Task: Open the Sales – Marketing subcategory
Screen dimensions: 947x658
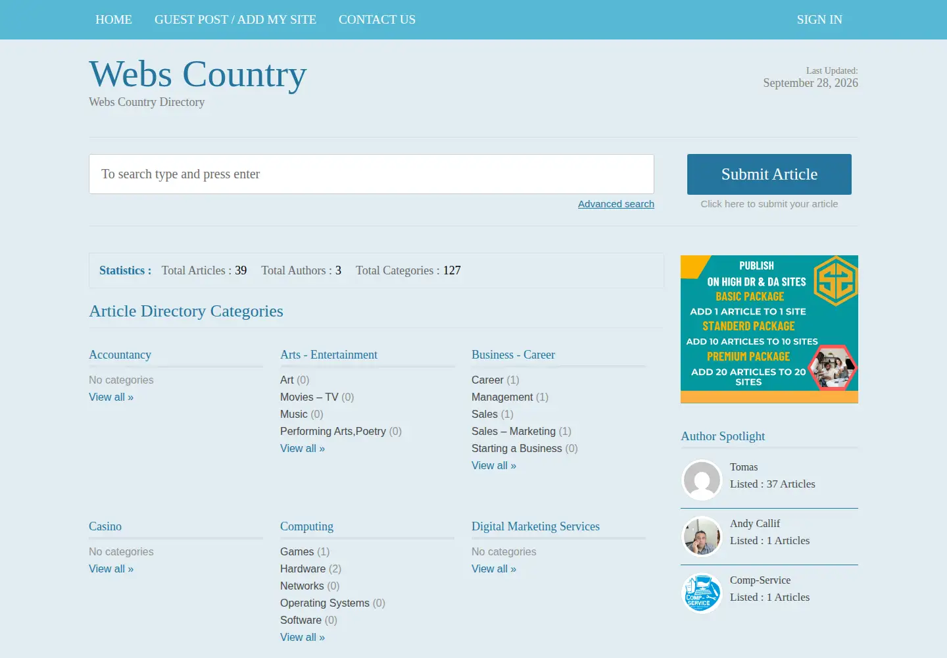Action: point(514,432)
